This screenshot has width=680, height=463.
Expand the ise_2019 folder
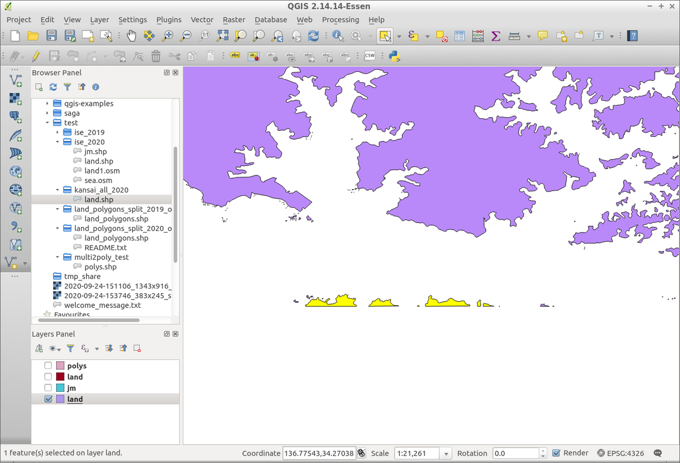(57, 132)
